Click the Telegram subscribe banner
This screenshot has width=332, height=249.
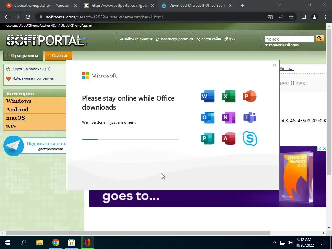tap(35, 146)
